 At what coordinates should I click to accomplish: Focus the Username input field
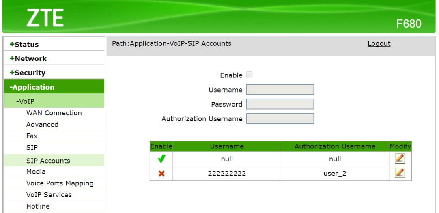tap(280, 90)
